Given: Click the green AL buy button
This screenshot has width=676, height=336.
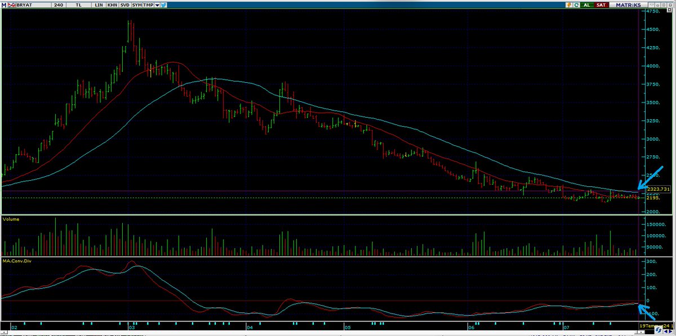Looking at the screenshot, I should click(587, 5).
